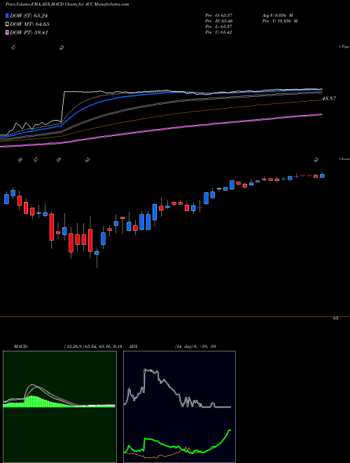Click the MACD (12,26,9) parameter values
Image resolution: width=350 pixels, height=463 pixels.
point(93,347)
